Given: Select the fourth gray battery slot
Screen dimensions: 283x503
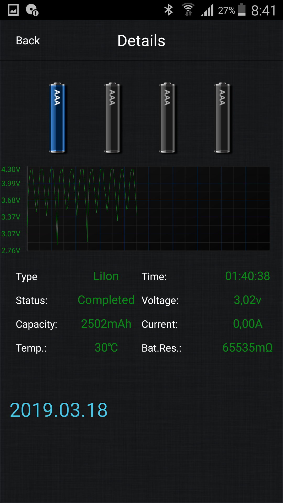Looking at the screenshot, I should coord(222,118).
